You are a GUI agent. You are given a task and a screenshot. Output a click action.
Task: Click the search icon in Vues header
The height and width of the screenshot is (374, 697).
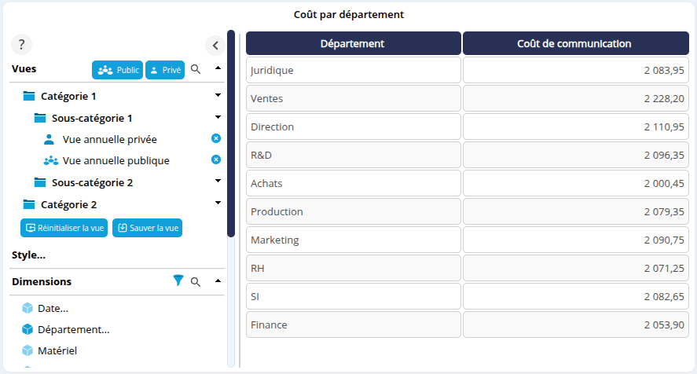click(x=196, y=69)
